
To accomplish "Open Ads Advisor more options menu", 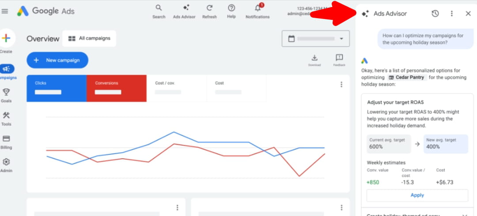I will click(x=451, y=14).
